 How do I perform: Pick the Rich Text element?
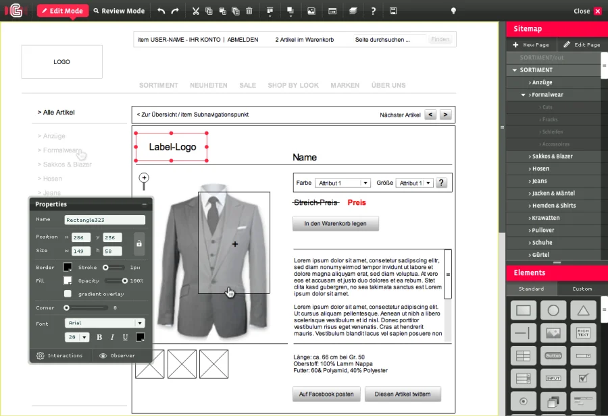pyautogui.click(x=583, y=333)
